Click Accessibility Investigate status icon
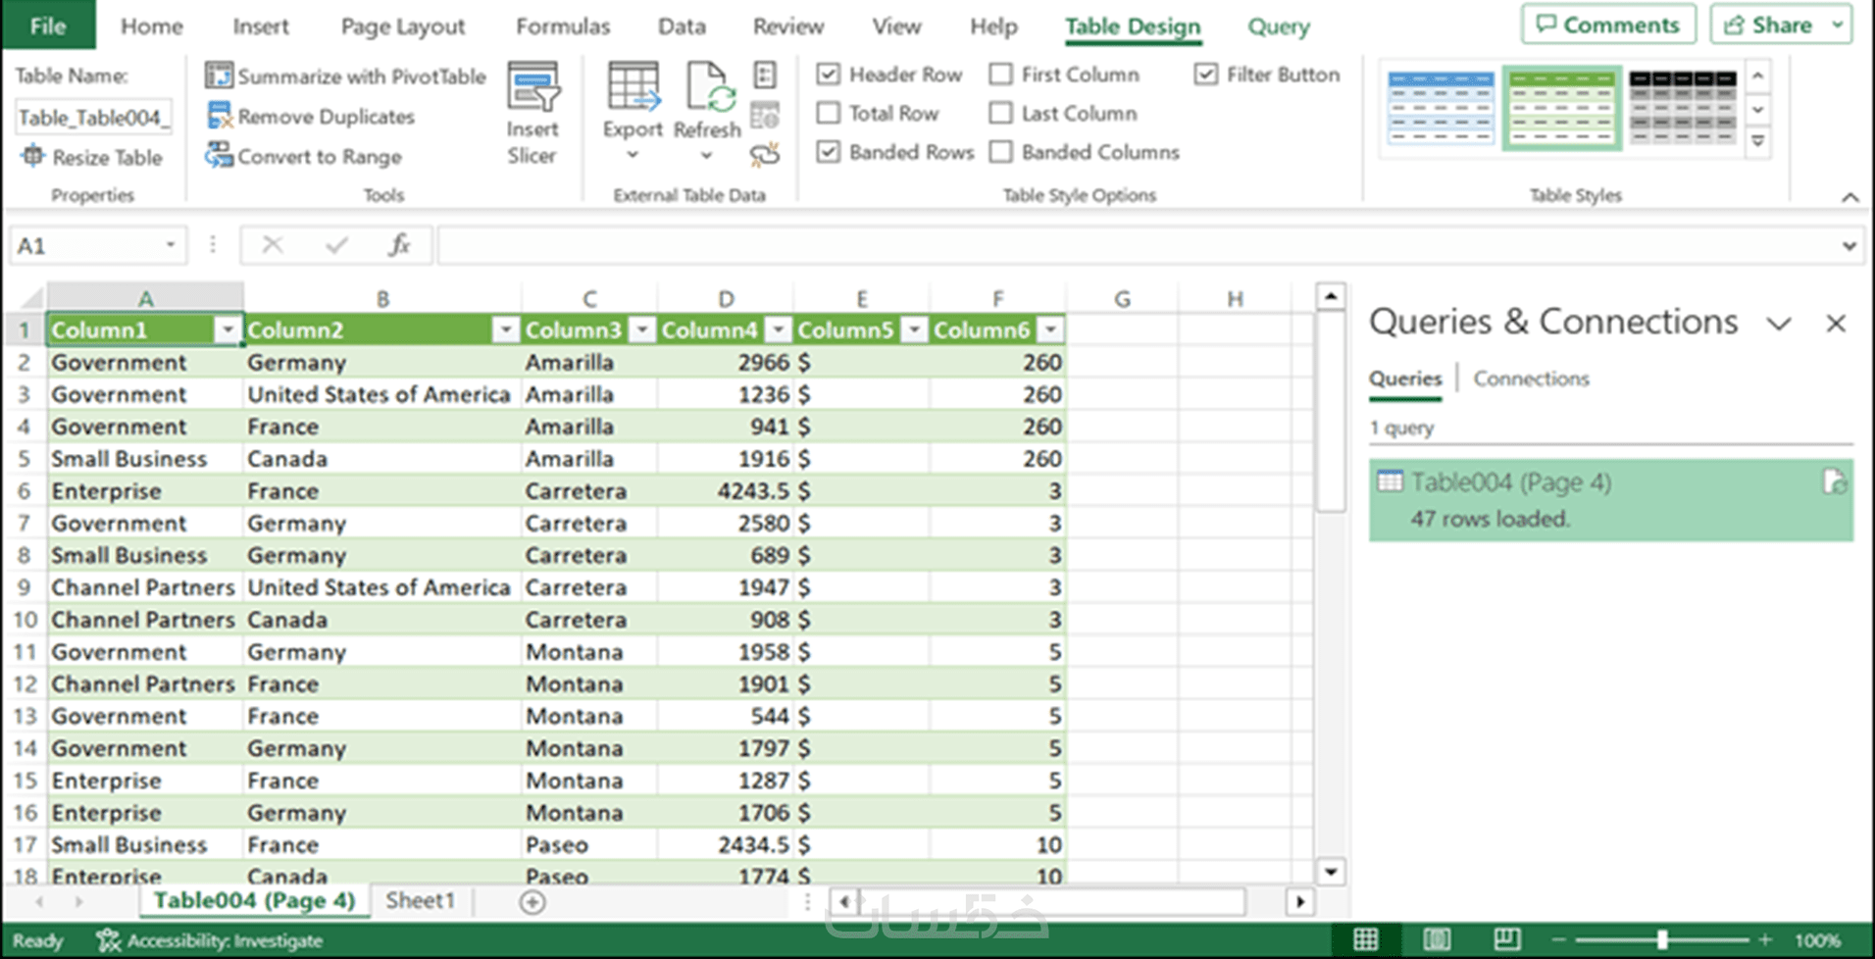The width and height of the screenshot is (1875, 959). pyautogui.click(x=108, y=940)
